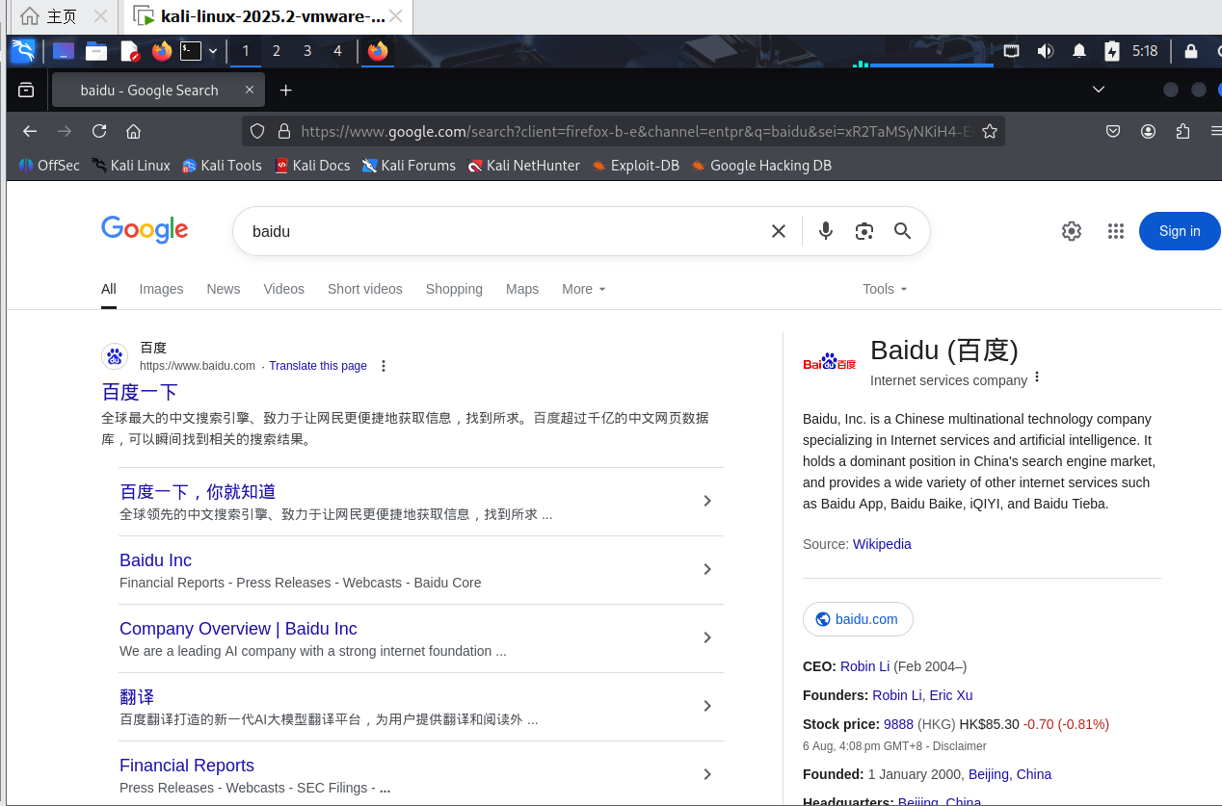This screenshot has width=1222, height=806.
Task: Click the baidu.com website chip
Action: coord(858,619)
